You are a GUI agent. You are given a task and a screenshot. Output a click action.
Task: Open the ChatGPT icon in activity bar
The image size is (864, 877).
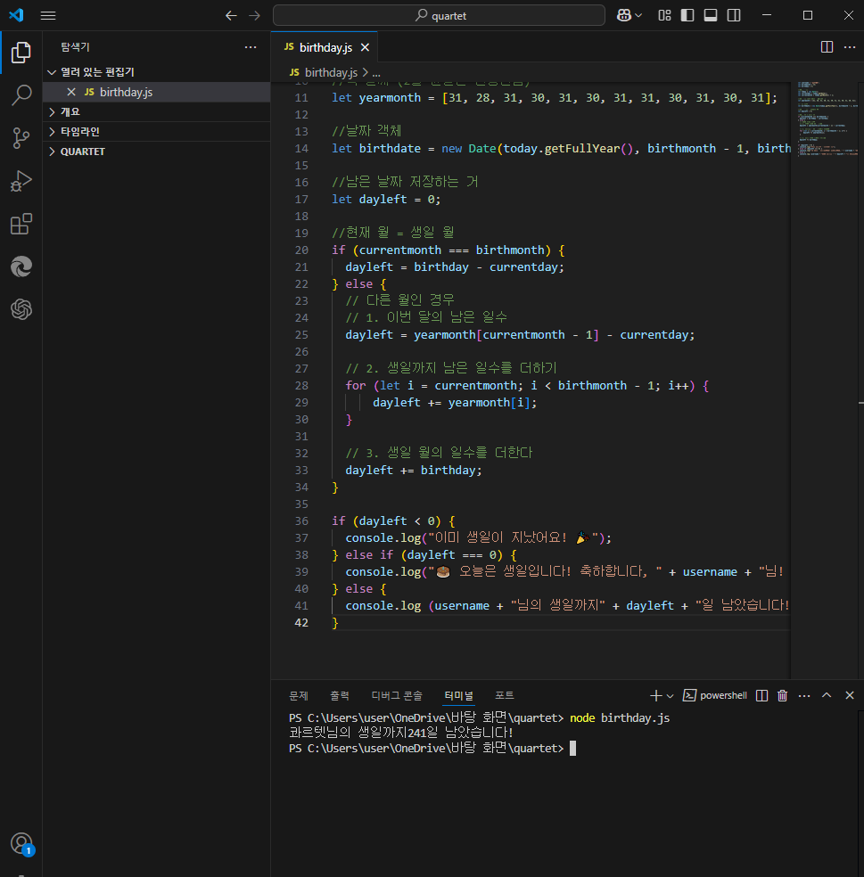(x=21, y=309)
